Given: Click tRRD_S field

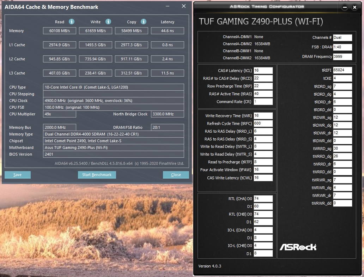Looking at the screenshot, I should pos(263,139).
